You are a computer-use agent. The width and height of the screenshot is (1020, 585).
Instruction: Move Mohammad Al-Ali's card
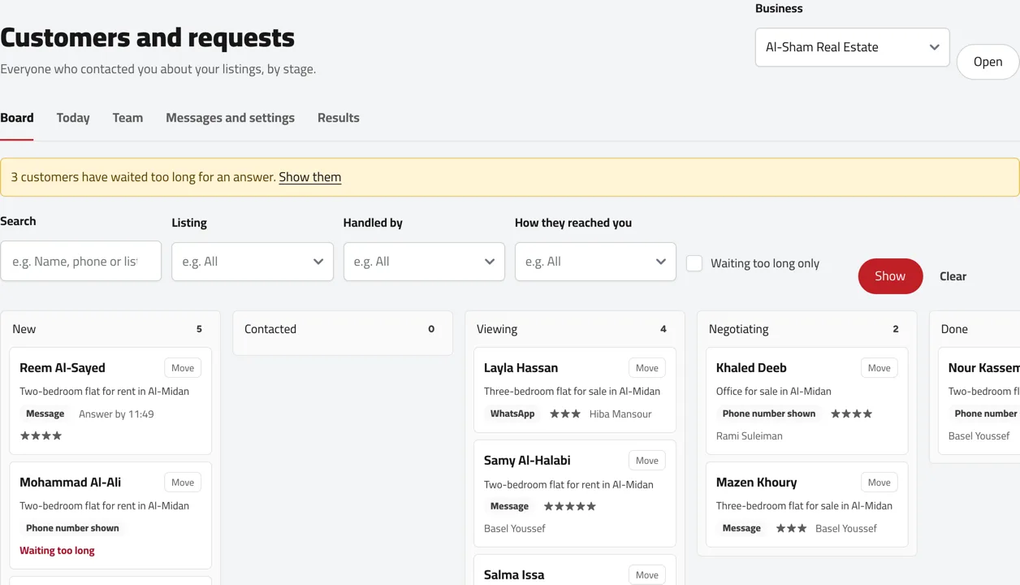click(183, 483)
